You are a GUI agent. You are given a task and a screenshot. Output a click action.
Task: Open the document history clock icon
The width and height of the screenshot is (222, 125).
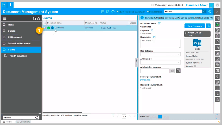point(113,12)
